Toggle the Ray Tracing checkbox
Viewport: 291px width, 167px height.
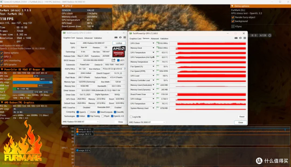[89, 116]
